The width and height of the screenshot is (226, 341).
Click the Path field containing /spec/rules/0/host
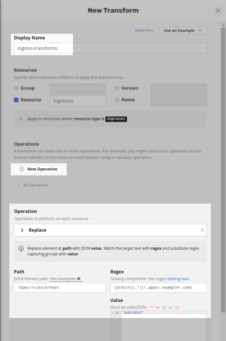point(60,288)
